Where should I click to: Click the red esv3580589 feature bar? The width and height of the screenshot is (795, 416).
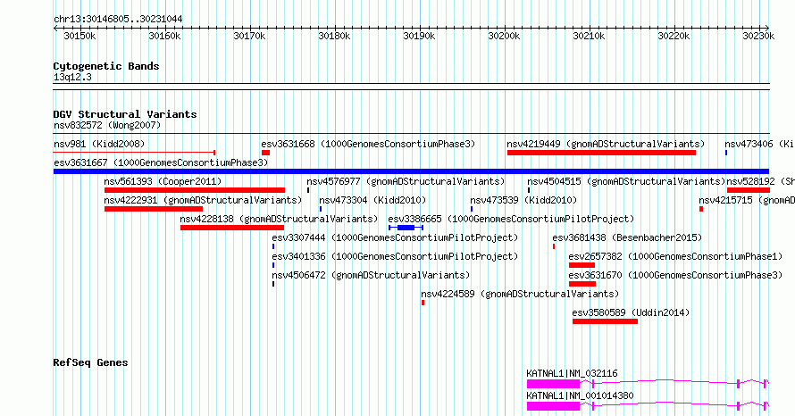click(x=605, y=321)
